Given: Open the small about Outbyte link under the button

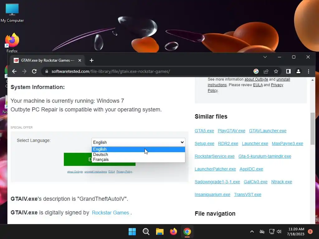Looking at the screenshot, I should point(75,171).
